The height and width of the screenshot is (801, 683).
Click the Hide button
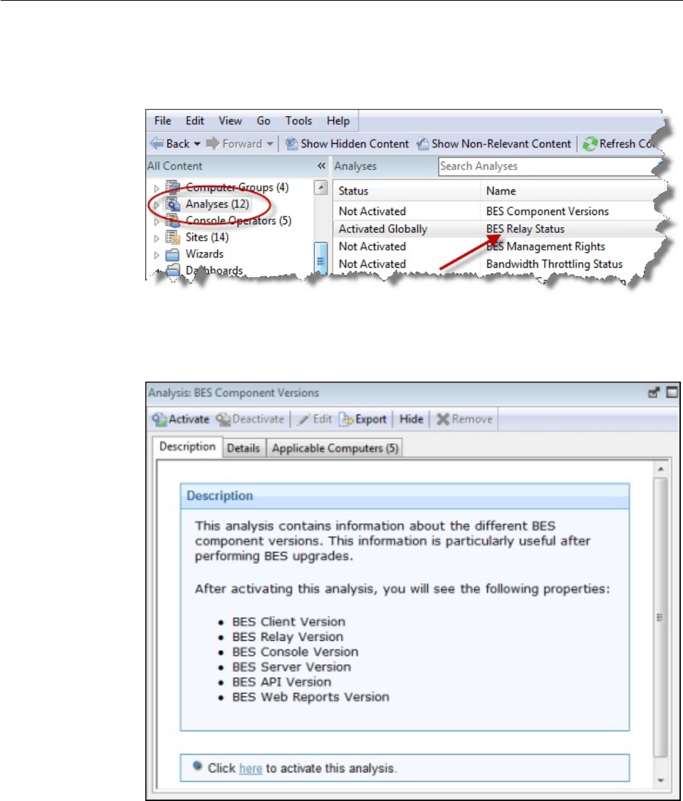coord(411,419)
